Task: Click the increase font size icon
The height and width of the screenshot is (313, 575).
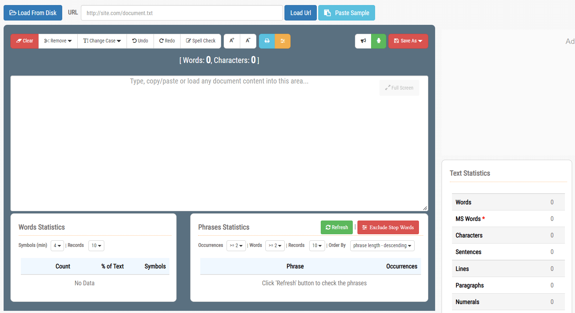Action: (232, 41)
